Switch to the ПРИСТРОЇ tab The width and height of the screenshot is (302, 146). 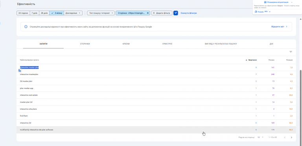tap(167, 44)
